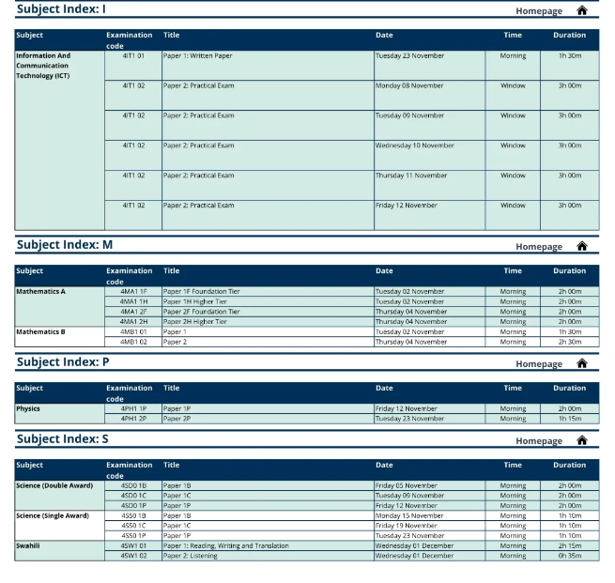Go to Homepage from the Subject Index: P heading
615x583 pixels.
point(539,364)
